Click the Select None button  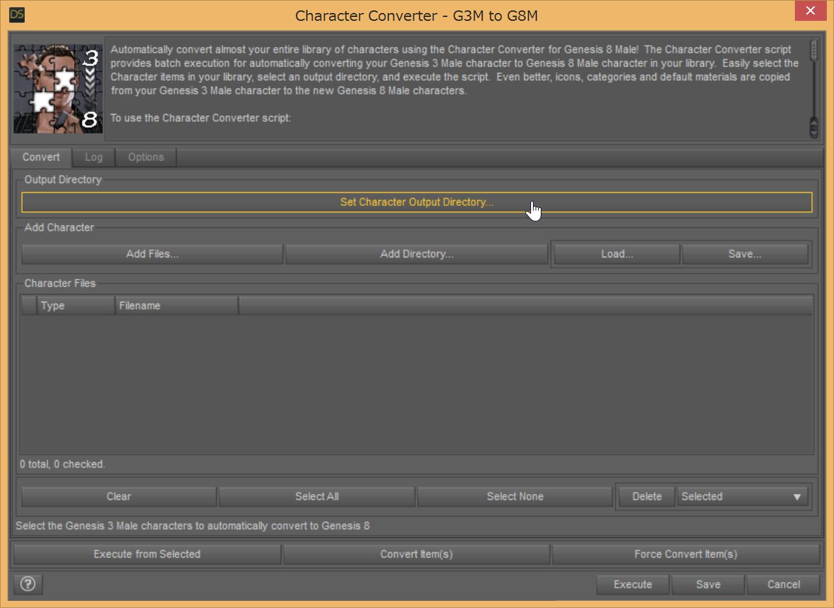[515, 497]
